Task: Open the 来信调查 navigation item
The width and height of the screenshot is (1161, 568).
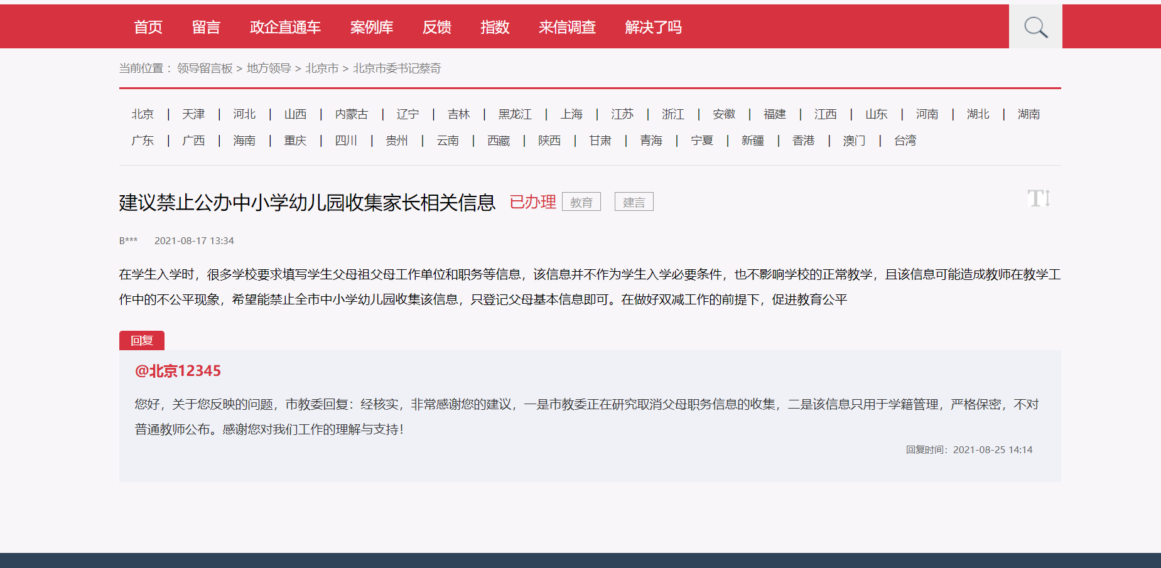Action: pos(567,27)
